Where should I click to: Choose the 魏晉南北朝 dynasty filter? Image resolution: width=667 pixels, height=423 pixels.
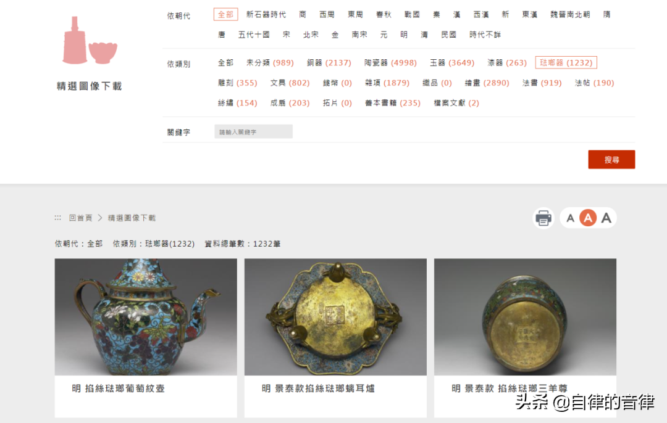(x=570, y=15)
